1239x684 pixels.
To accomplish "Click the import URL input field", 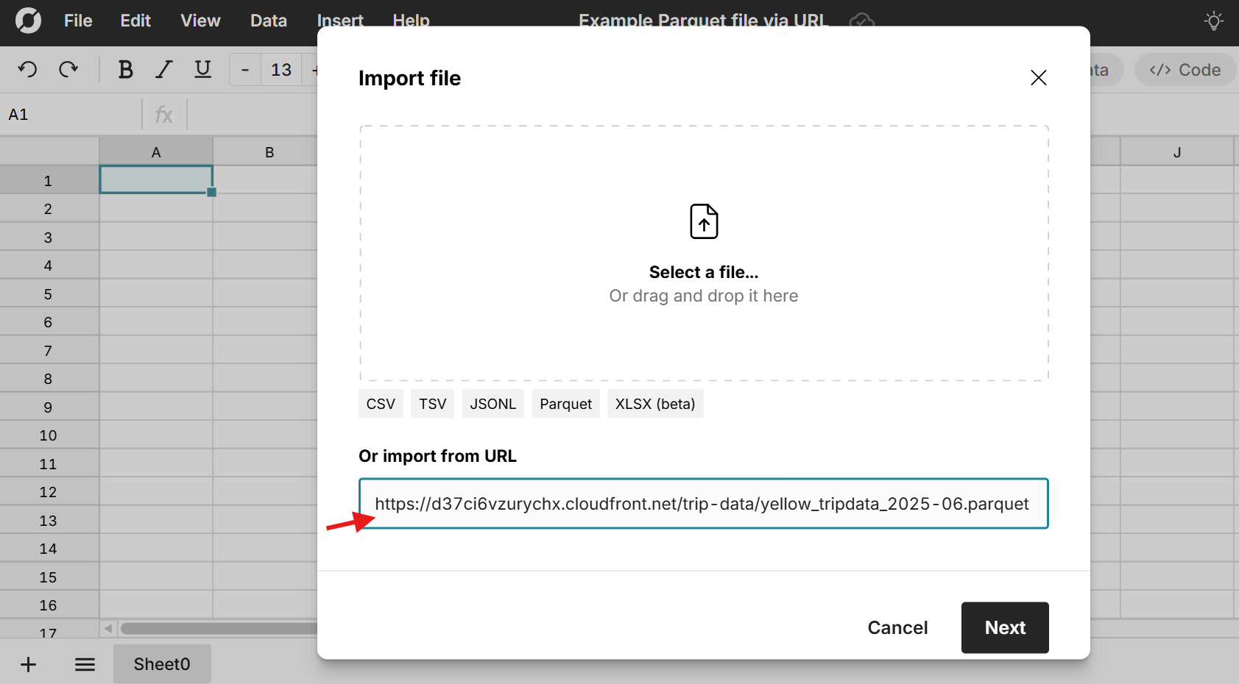I will 703,504.
